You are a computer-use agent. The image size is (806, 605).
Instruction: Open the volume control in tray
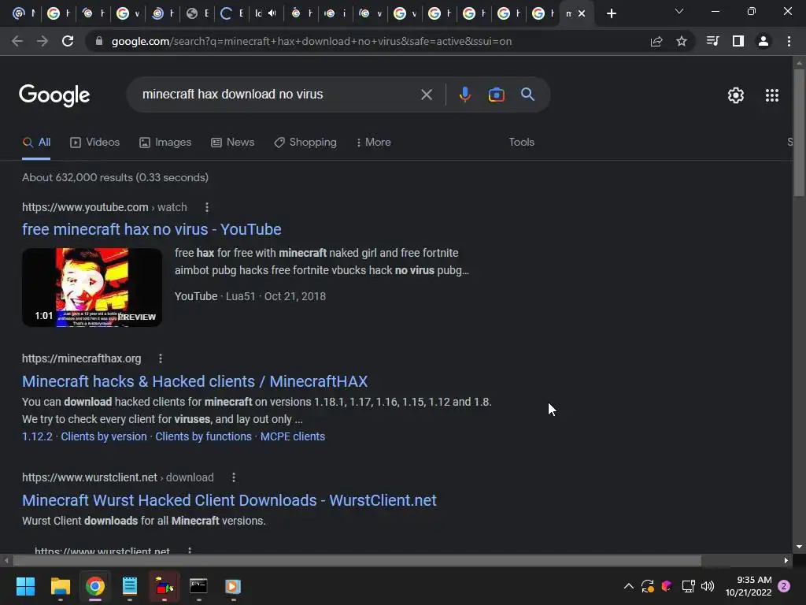tap(708, 586)
